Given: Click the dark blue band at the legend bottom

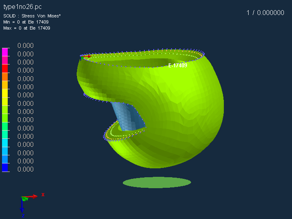Looking at the screenshot, I should [5, 167].
